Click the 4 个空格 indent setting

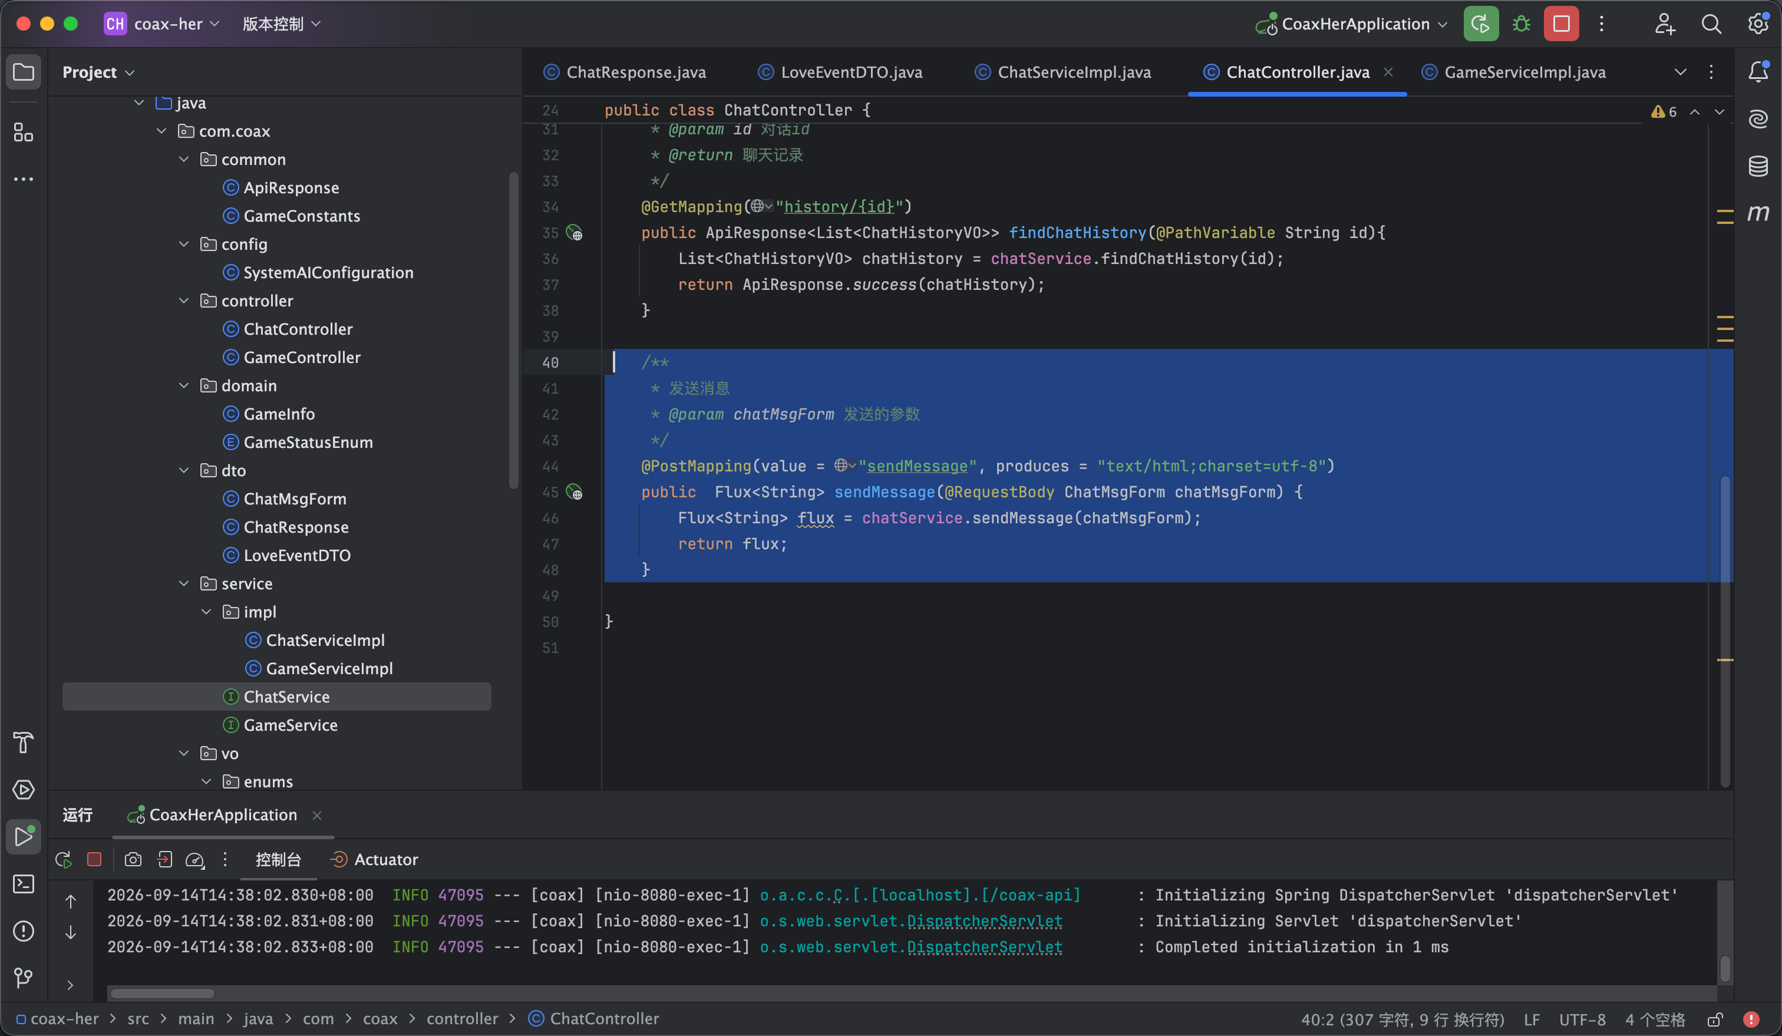pos(1655,1019)
